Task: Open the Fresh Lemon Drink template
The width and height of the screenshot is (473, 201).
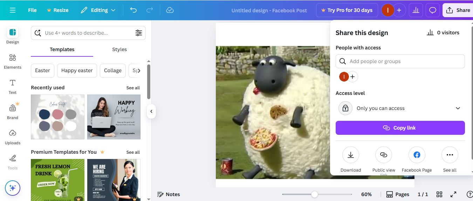Action: pyautogui.click(x=57, y=180)
